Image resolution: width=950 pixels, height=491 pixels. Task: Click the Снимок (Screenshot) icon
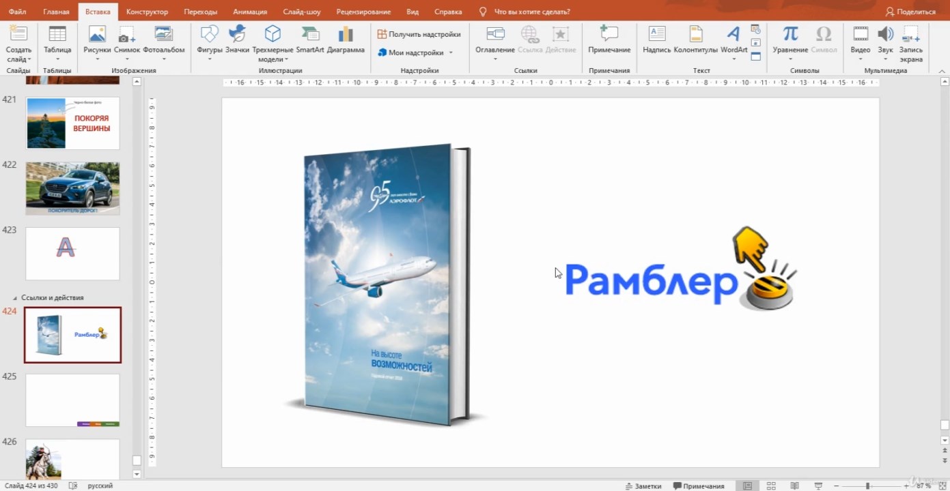coord(127,34)
